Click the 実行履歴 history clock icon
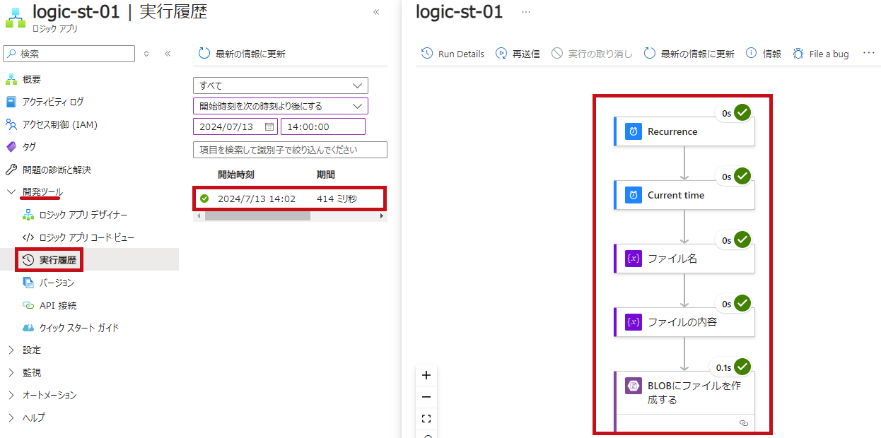This screenshot has height=438, width=881. pos(28,260)
